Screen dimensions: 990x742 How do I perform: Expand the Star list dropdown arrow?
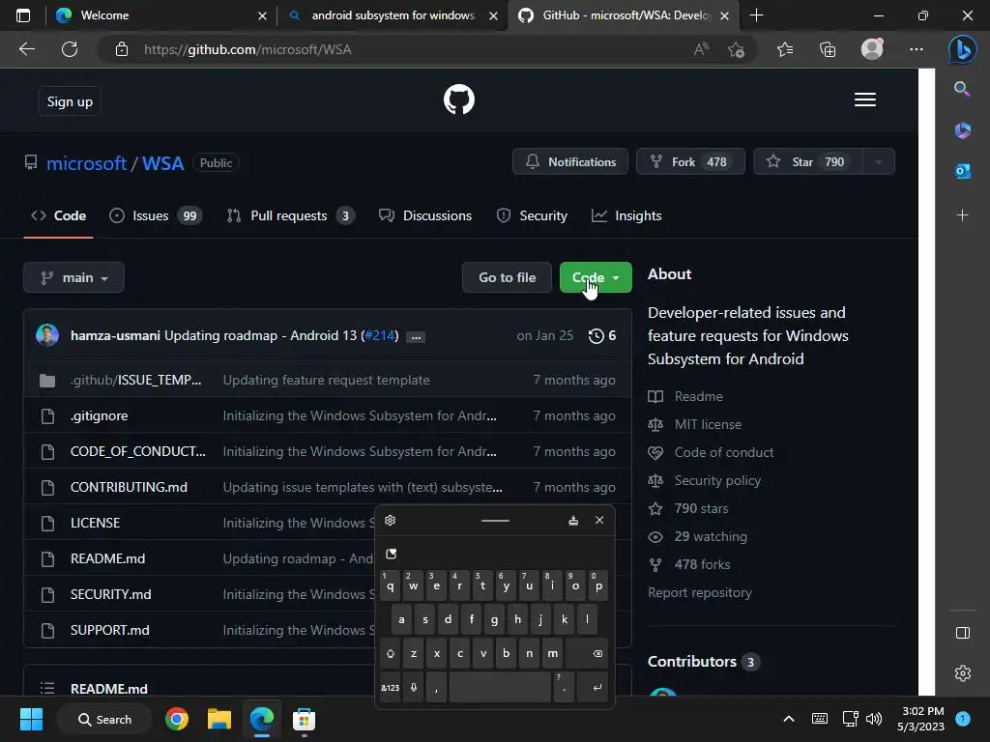coord(878,162)
